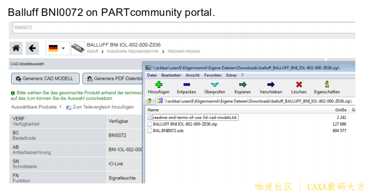
Task: Click the 894 577 file size value
Action: pyautogui.click(x=339, y=131)
